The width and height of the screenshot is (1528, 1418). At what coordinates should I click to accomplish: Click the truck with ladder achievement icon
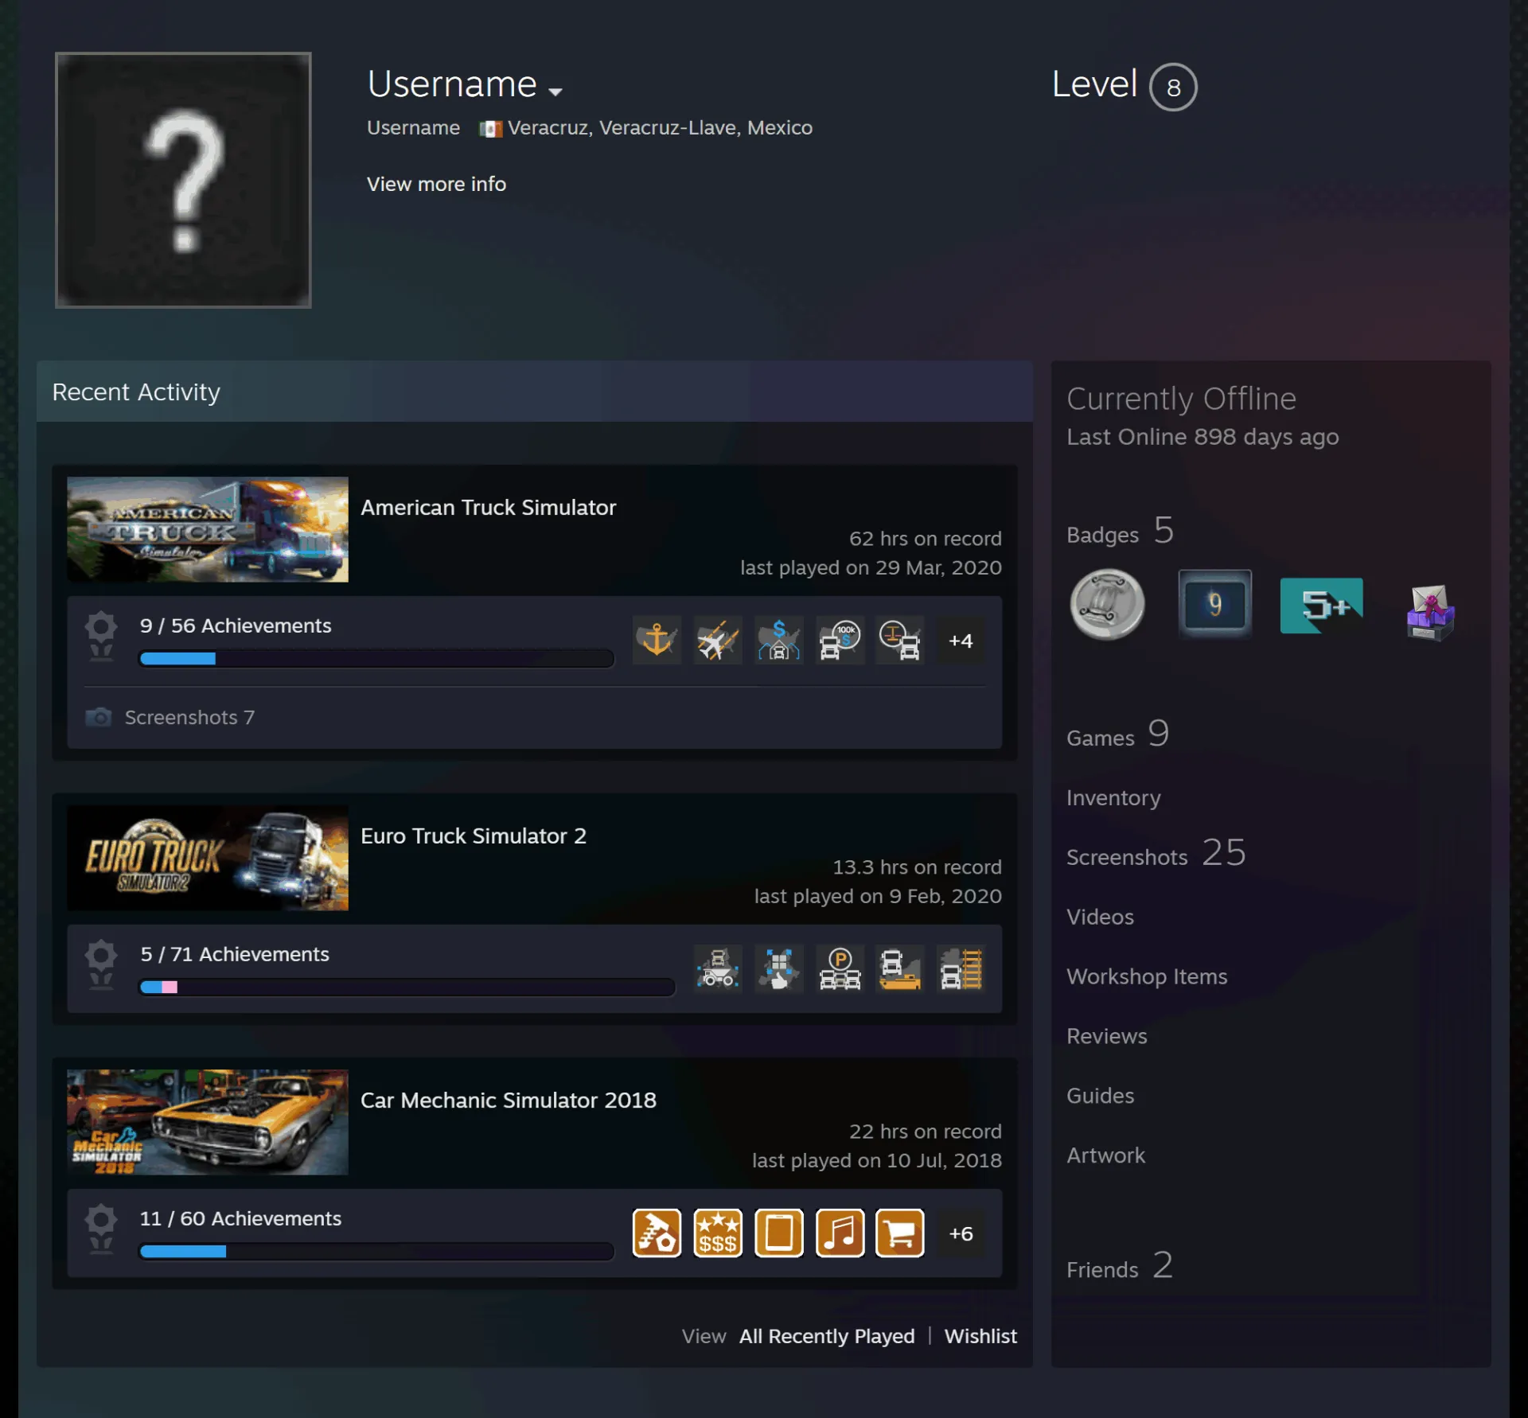(x=961, y=968)
